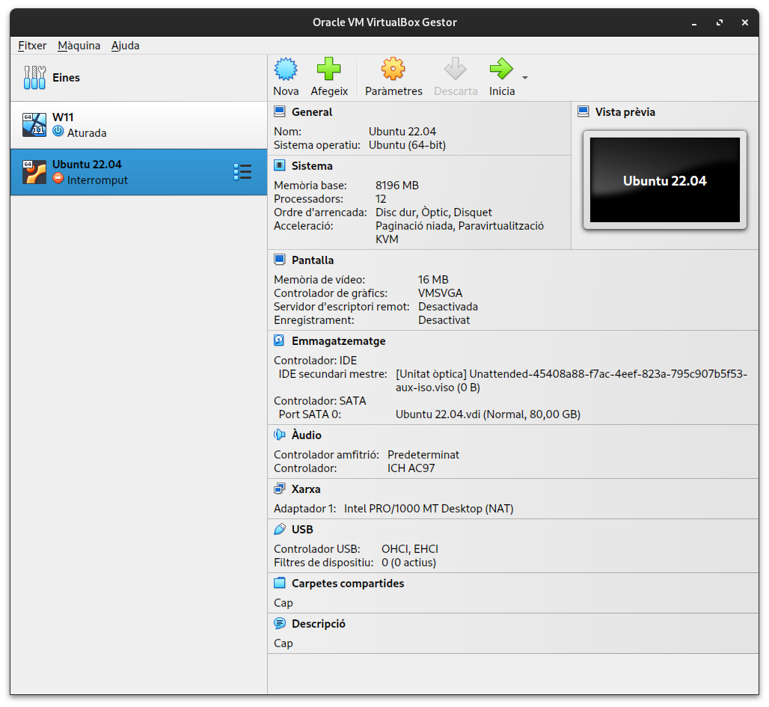Click the Eines tools icon

click(34, 78)
